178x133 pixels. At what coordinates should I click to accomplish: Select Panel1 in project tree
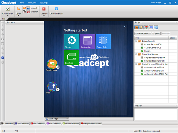(x=147, y=51)
